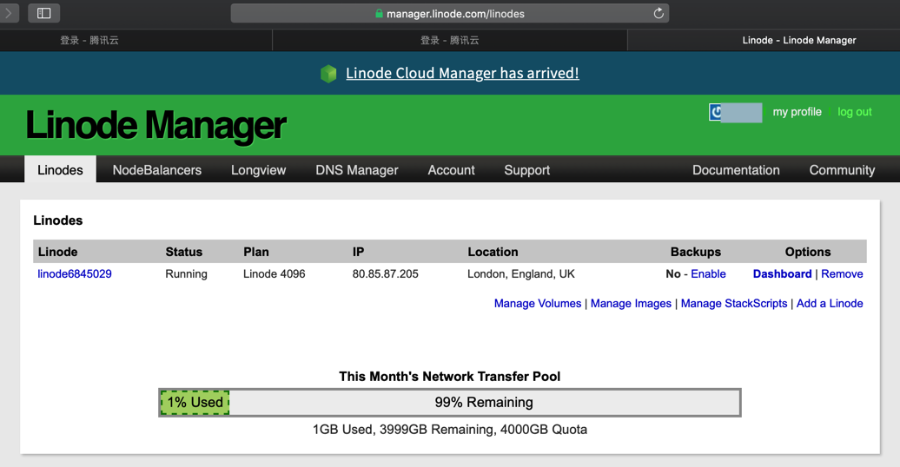Go to the Account tab
This screenshot has width=900, height=467.
[451, 170]
